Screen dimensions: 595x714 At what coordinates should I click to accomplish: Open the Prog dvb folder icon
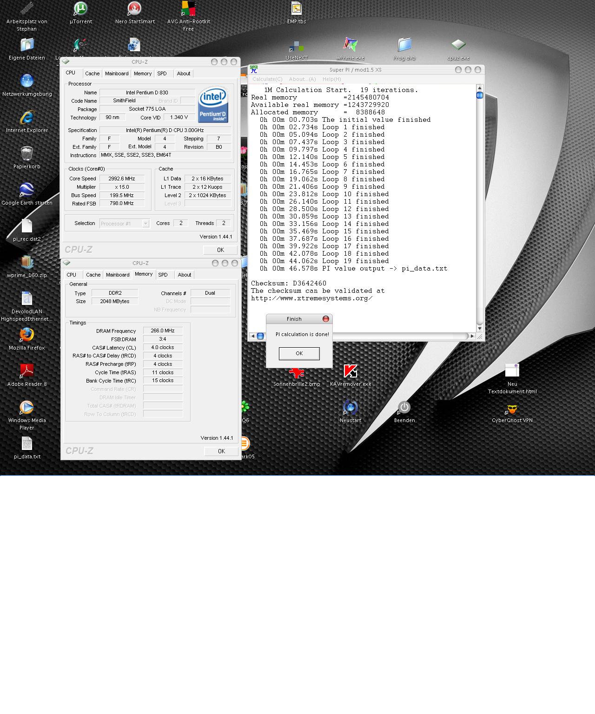(404, 49)
